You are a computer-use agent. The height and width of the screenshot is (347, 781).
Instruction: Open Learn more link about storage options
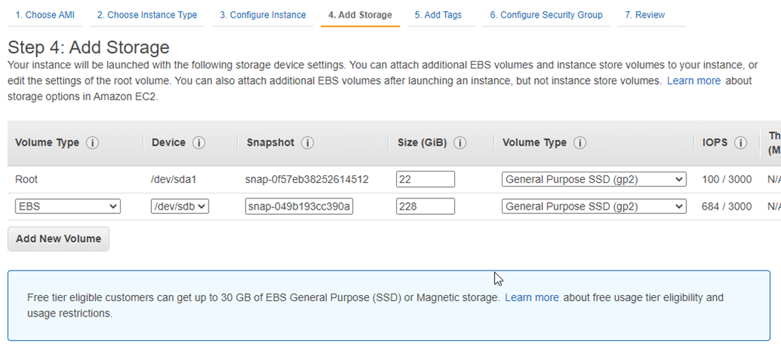(x=693, y=80)
